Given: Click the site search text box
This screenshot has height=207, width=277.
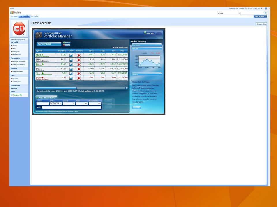Looking at the screenshot, I should [x=252, y=14].
